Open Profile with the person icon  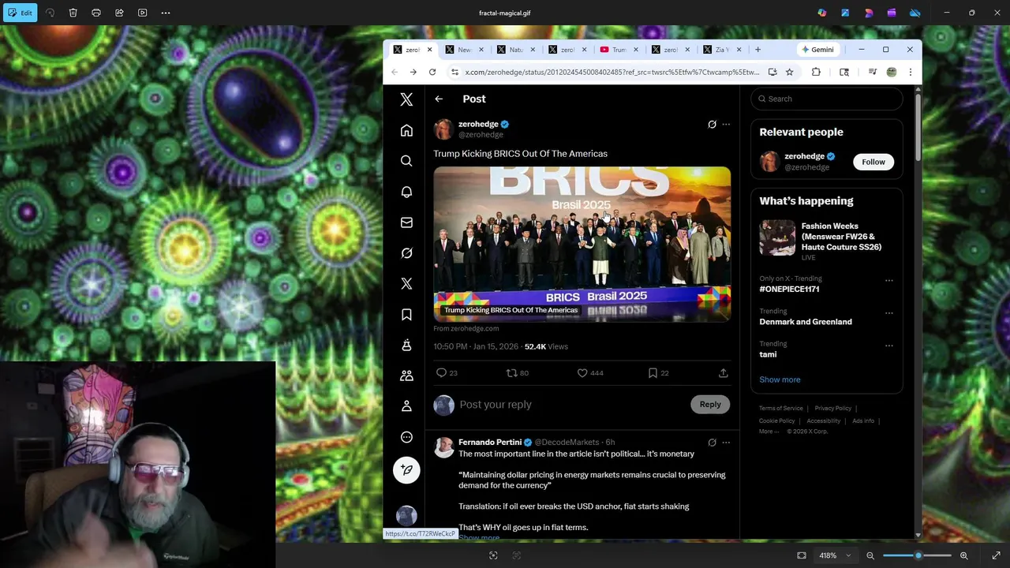click(406, 406)
